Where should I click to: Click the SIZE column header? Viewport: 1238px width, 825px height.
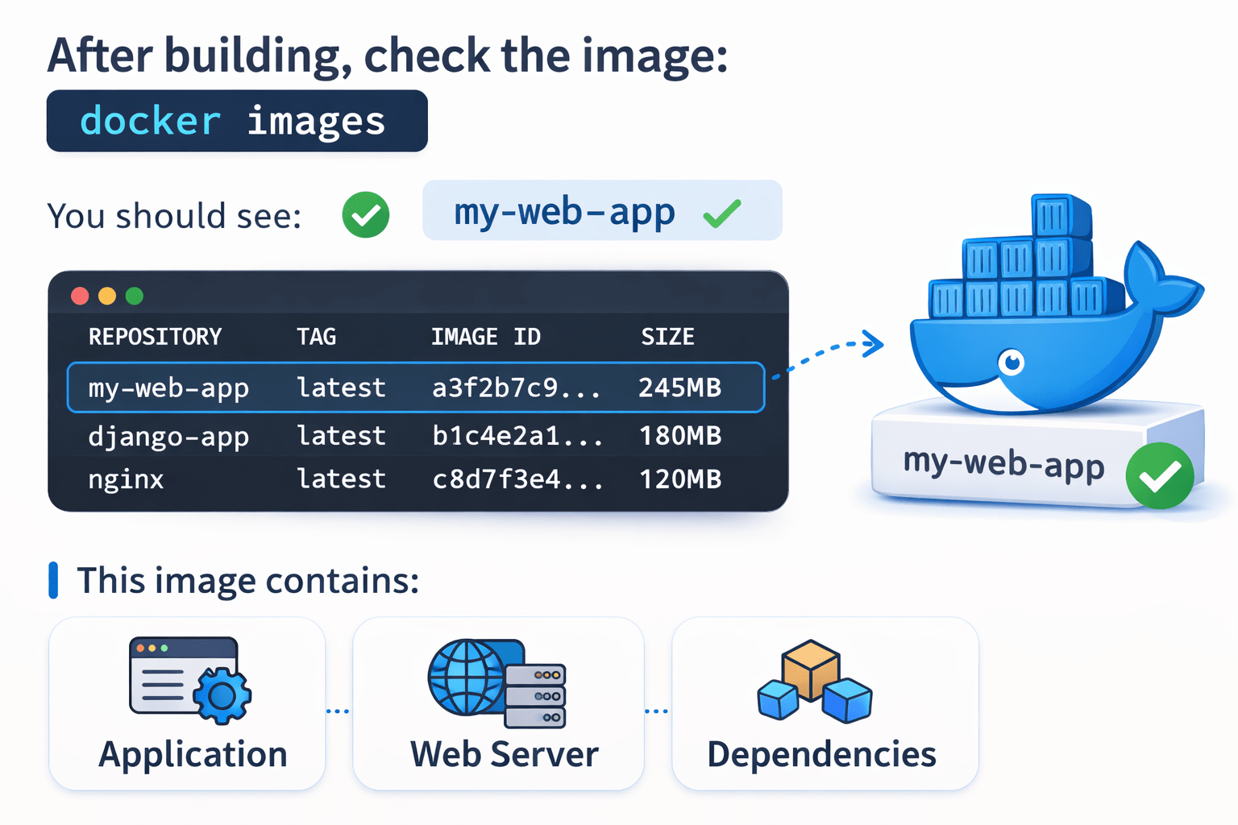tap(667, 337)
